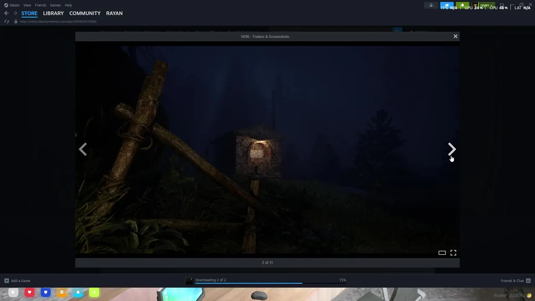Screen dimensions: 535x301
Task: Click the orange burger icon in the bottom bar
Action: pyautogui.click(x=62, y=293)
